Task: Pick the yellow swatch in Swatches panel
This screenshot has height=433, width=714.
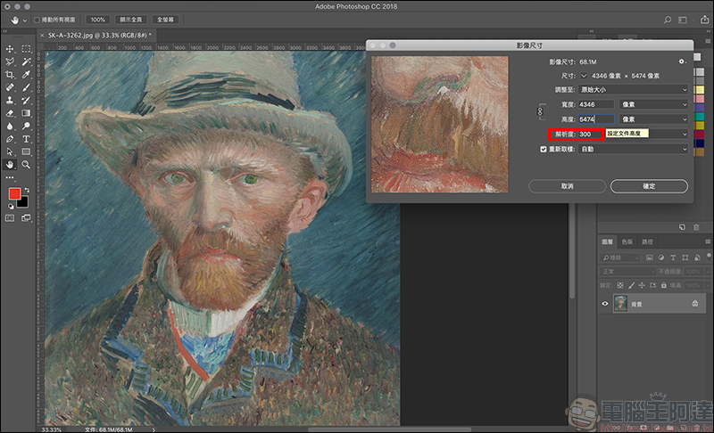Action: pos(700,90)
